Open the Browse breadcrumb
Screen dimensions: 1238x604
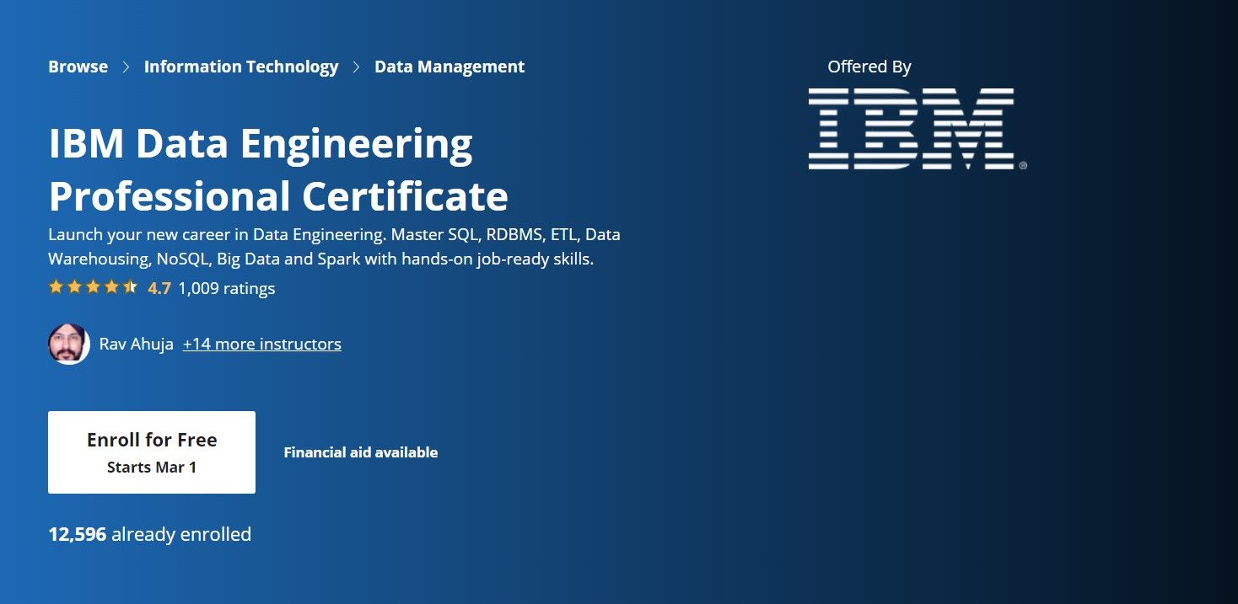(78, 67)
